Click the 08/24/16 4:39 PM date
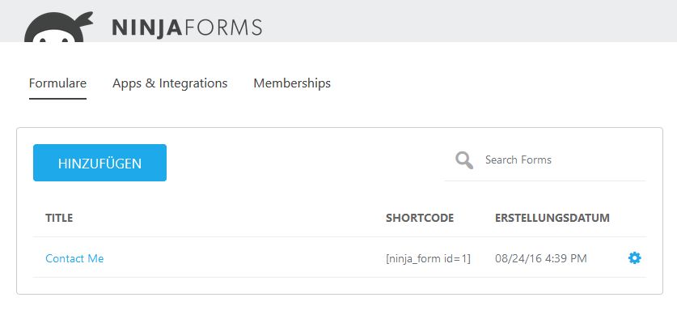The height and width of the screenshot is (319, 677). pos(541,258)
